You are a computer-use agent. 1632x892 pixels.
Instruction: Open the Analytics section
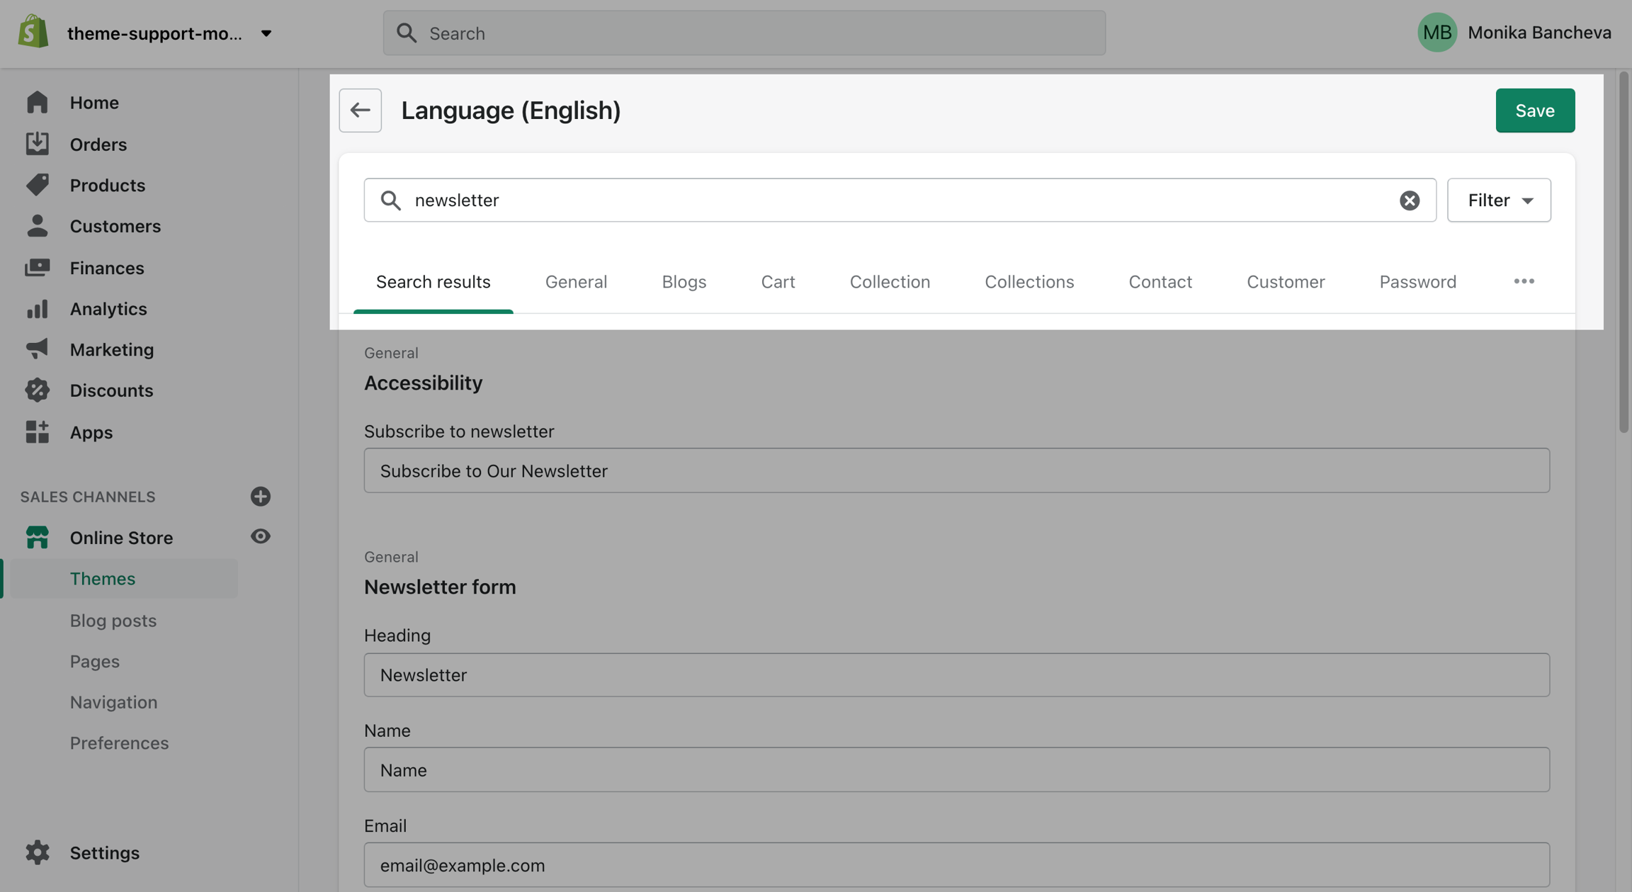108,309
